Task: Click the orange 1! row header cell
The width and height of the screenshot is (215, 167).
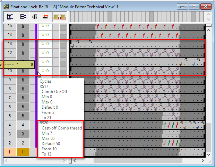Action: (10, 152)
